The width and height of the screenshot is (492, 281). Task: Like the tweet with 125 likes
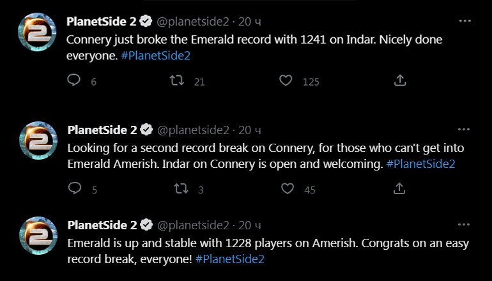[286, 80]
